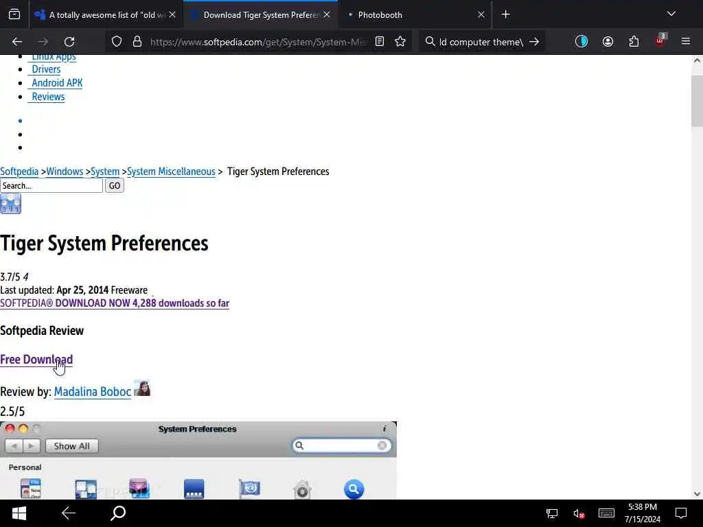Screen dimensions: 703x527
Task: Open the blue half-circle extension icon
Action: point(581,42)
